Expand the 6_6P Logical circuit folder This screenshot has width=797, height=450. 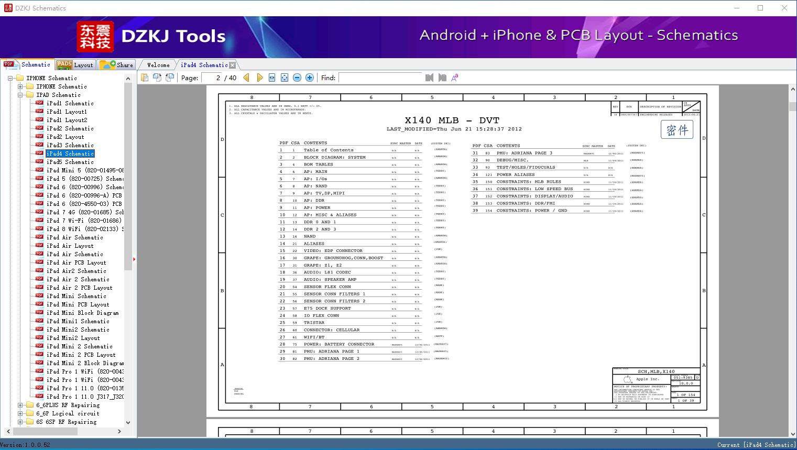(x=20, y=413)
